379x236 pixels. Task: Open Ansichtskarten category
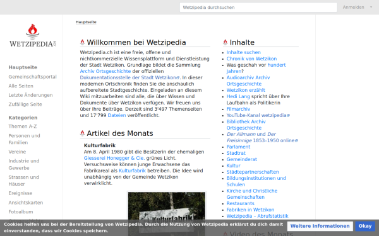coord(26,203)
